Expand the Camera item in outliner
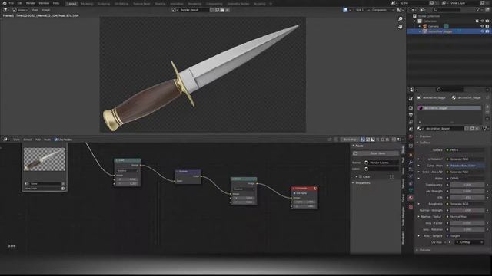The height and width of the screenshot is (276, 492). click(x=420, y=26)
